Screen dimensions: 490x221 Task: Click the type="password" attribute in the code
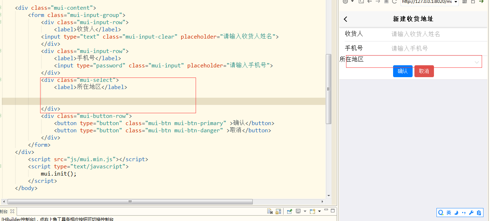(101, 65)
